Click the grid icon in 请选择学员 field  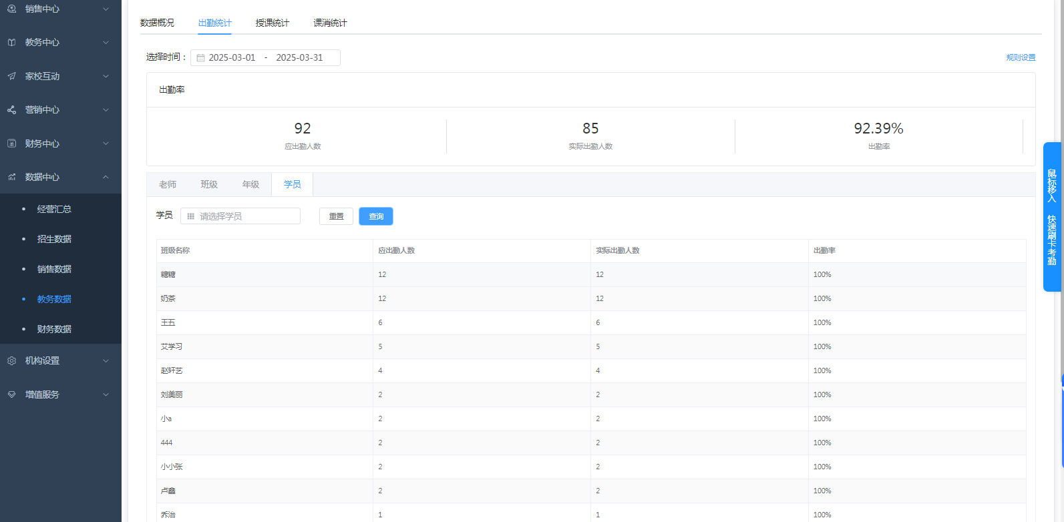pyautogui.click(x=190, y=216)
